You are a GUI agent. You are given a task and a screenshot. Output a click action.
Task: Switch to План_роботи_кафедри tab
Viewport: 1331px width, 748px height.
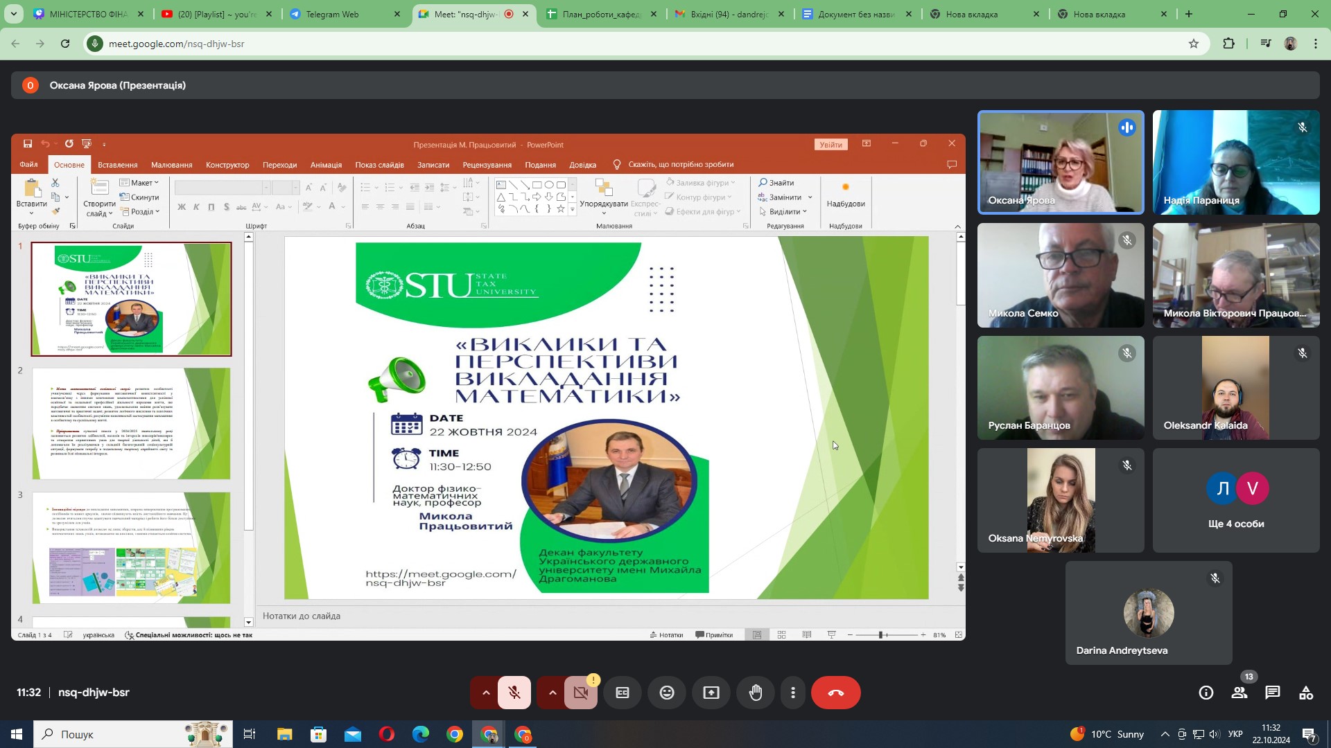coord(602,14)
